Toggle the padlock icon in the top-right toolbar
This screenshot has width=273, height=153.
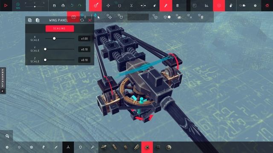pyautogui.click(x=231, y=6)
